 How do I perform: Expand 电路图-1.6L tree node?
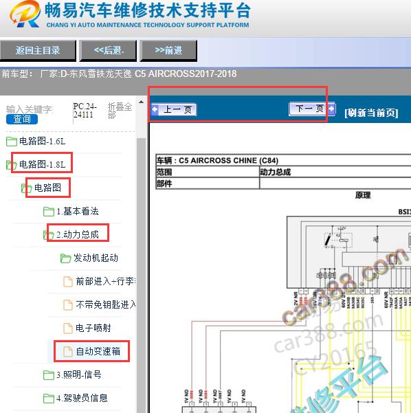click(42, 142)
